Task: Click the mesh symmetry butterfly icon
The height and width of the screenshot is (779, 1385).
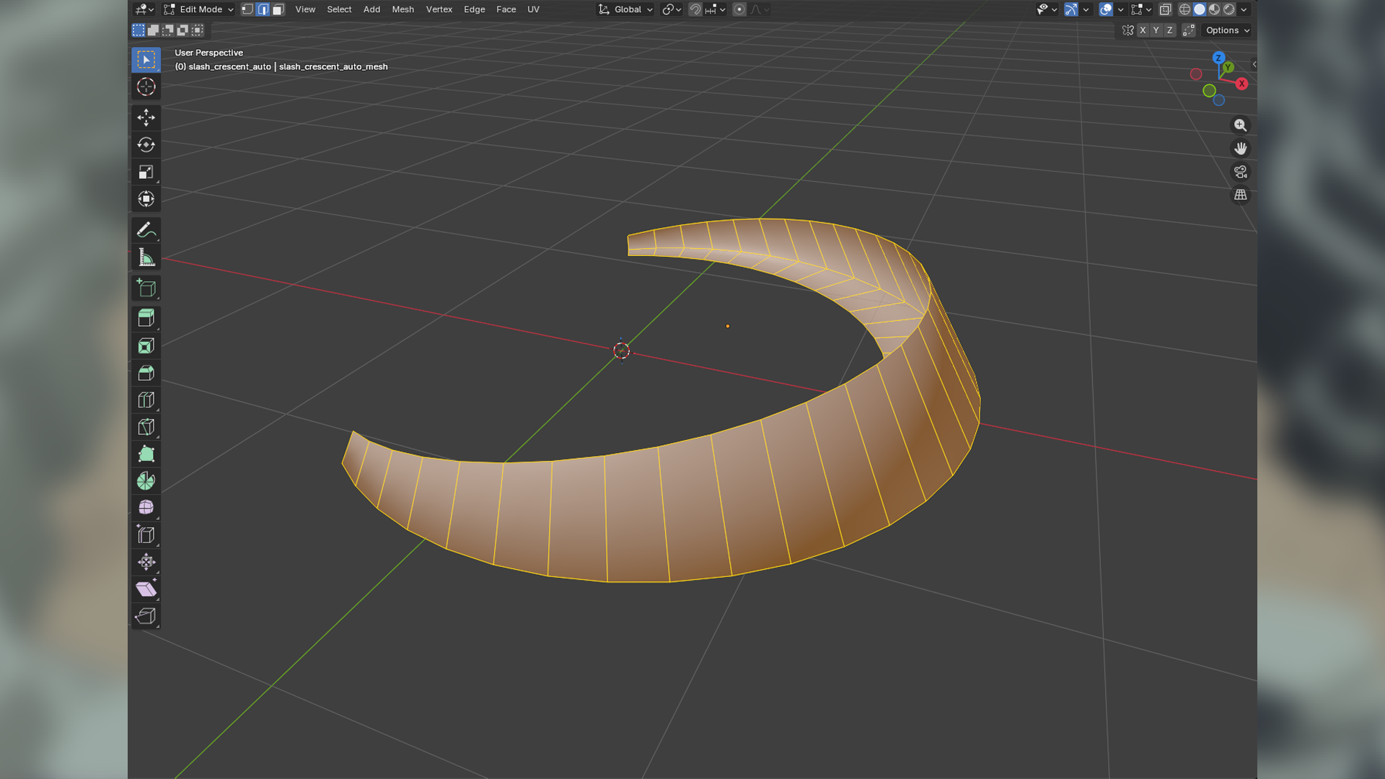Action: (1128, 30)
